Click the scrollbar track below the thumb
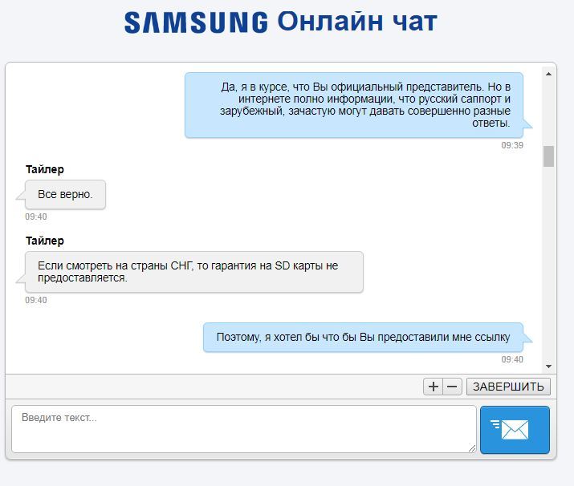This screenshot has height=486, width=574. coord(548,263)
